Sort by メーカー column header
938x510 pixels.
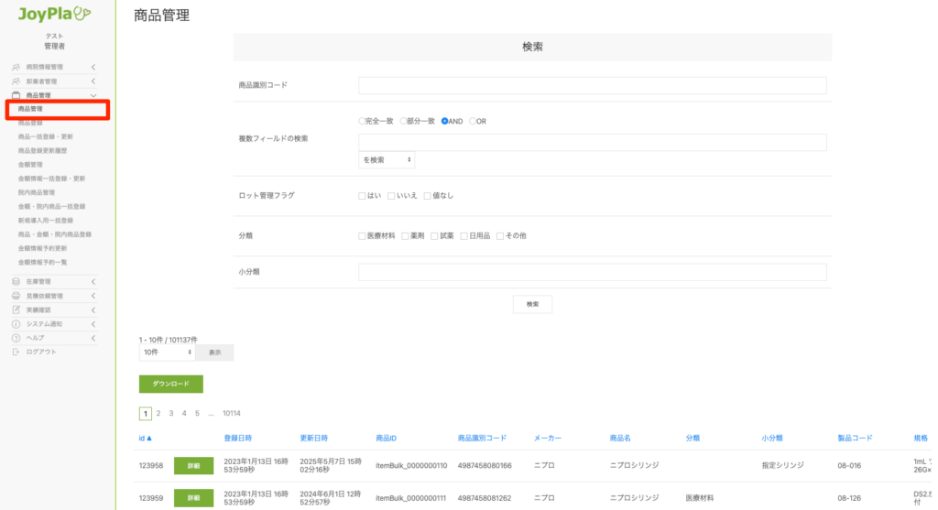coord(548,439)
